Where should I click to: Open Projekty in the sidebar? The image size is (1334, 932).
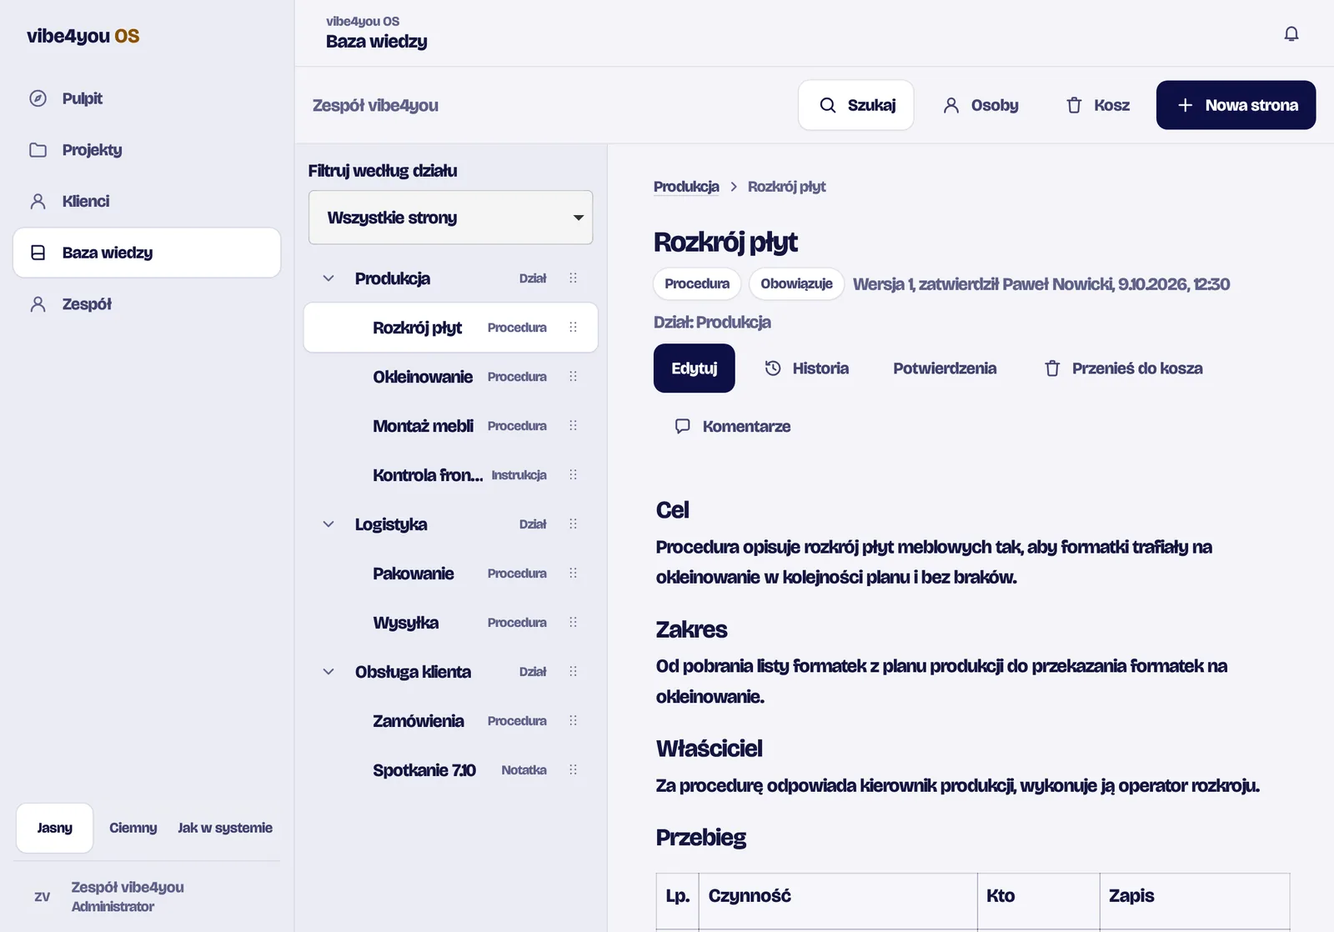click(147, 150)
